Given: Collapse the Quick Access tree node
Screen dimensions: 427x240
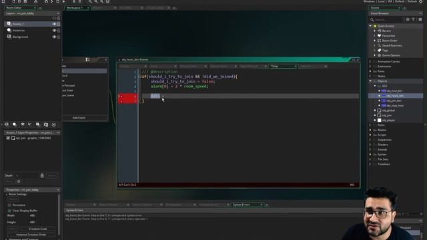Looking at the screenshot, I should coord(370,26).
